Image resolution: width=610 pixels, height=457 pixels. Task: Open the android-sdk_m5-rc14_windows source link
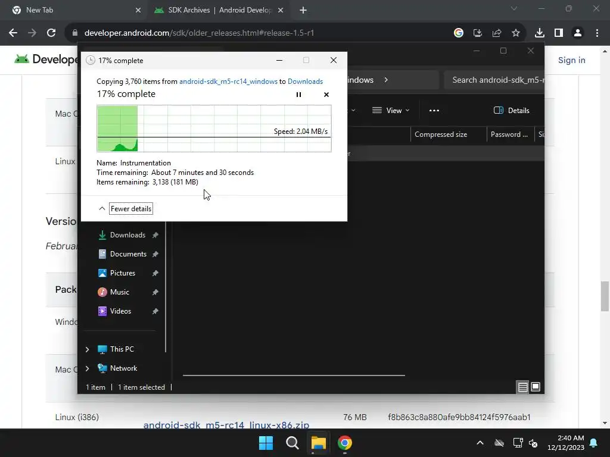point(228,81)
